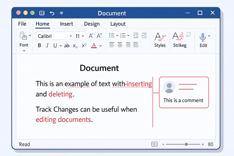Toggle strikethrough on selected text
Screen dimensions: 234x156
[67, 45]
